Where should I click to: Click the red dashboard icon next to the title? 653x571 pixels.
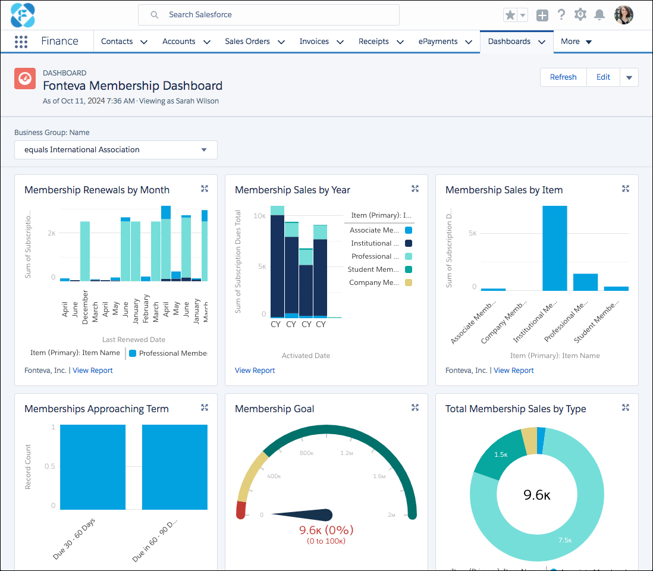24,78
